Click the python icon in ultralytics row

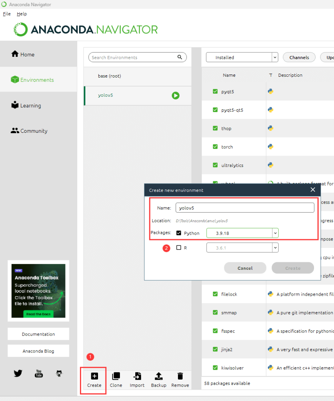tap(270, 165)
